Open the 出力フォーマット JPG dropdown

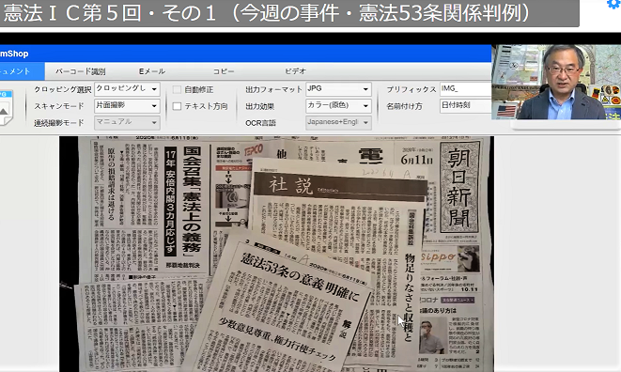[338, 89]
